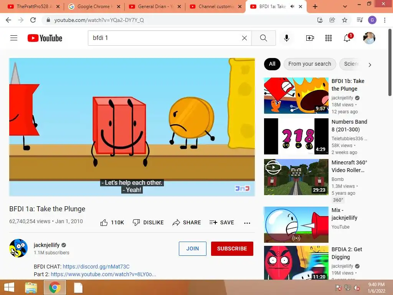The image size is (393, 295).
Task: Open the Part 2 YouTube link
Action: pos(103,274)
